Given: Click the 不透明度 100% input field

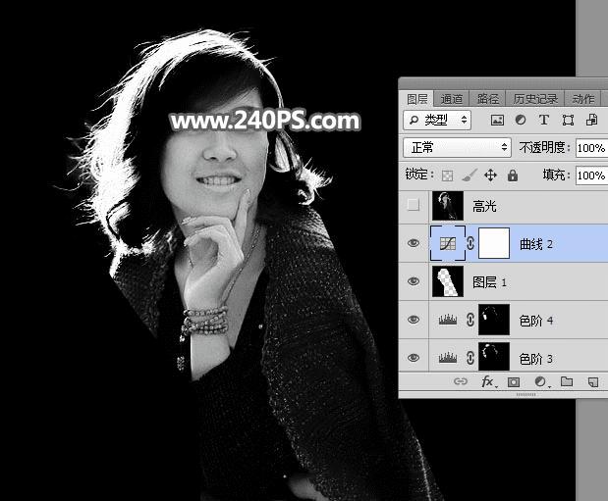Looking at the screenshot, I should tap(591, 148).
